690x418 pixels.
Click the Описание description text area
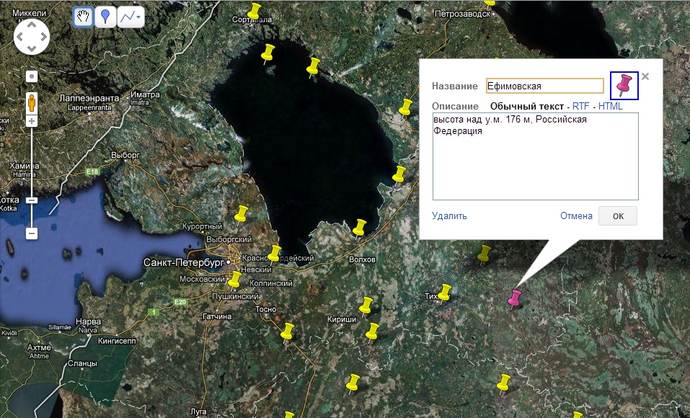click(x=535, y=156)
